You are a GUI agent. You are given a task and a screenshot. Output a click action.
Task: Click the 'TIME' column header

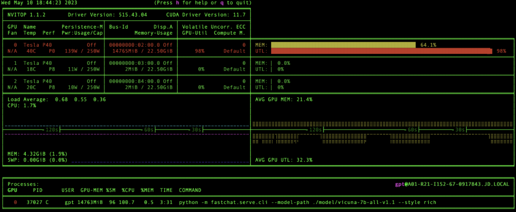[x=166, y=191]
